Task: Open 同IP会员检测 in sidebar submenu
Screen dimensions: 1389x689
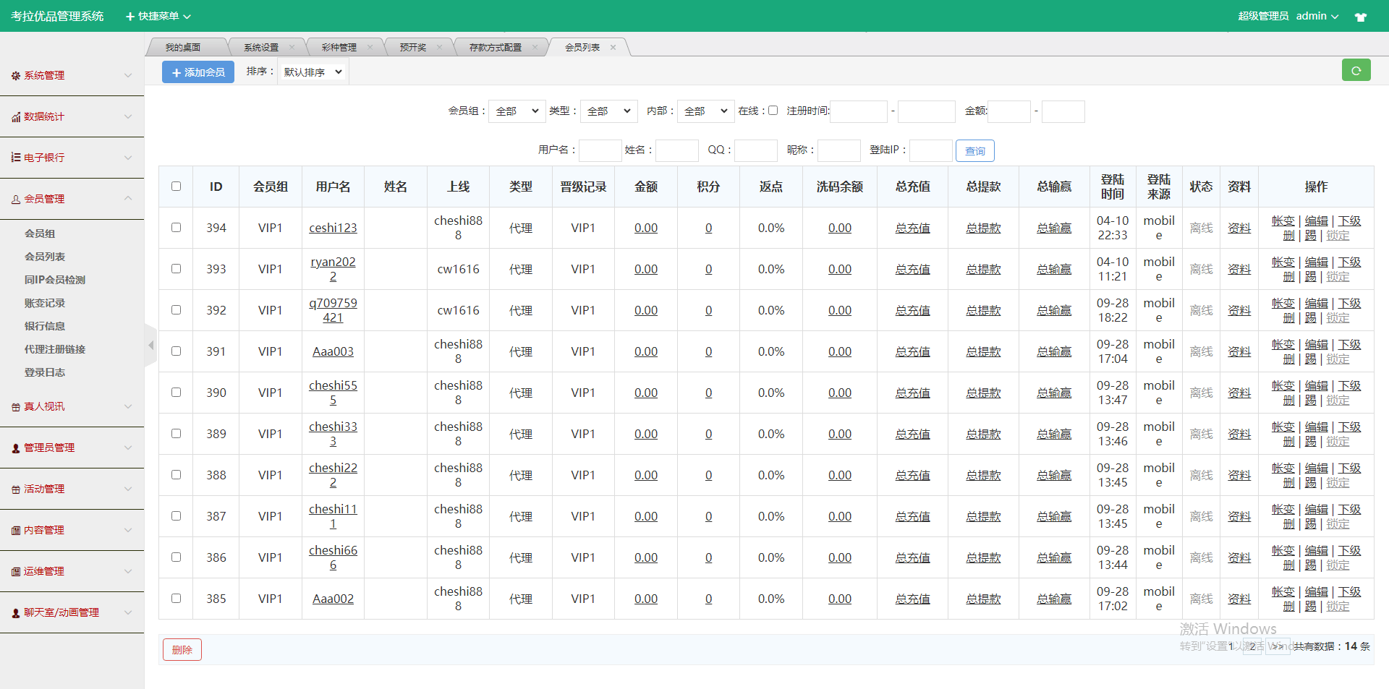Action: (x=55, y=280)
